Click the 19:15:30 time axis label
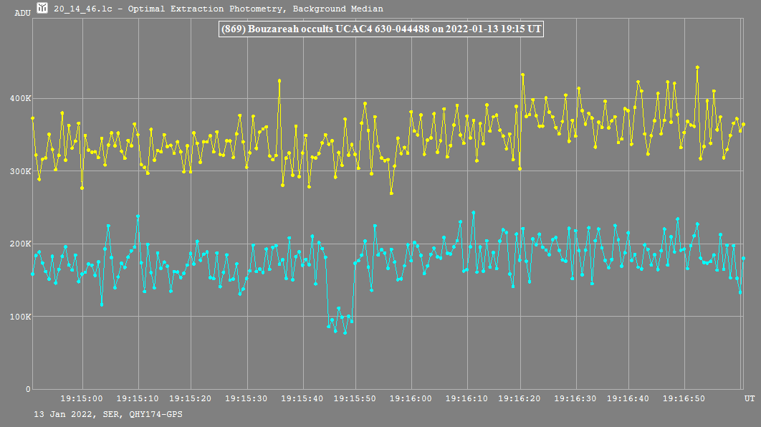Viewport: 761px width, 427px height. coord(247,398)
